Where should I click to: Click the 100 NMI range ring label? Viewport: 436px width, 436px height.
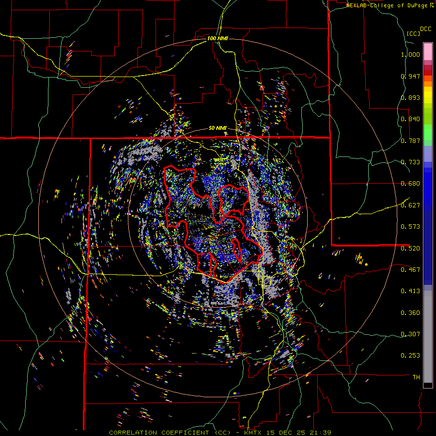pos(218,38)
